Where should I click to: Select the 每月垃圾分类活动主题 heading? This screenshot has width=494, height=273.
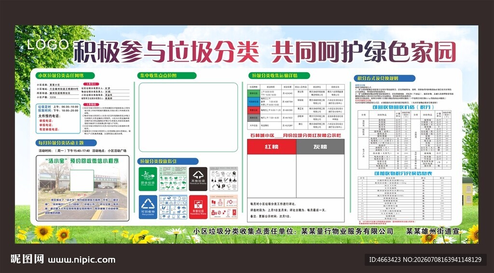(x=66, y=143)
